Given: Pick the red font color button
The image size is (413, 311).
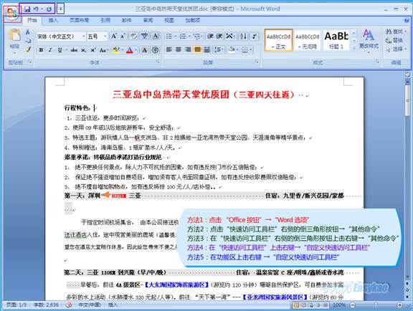Looking at the screenshot, I should coord(129,49).
